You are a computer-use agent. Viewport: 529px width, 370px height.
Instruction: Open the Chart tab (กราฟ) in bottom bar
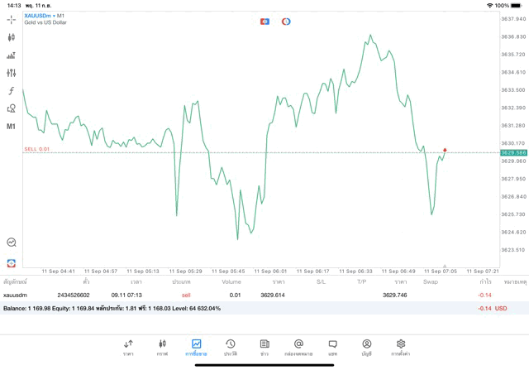[162, 347]
